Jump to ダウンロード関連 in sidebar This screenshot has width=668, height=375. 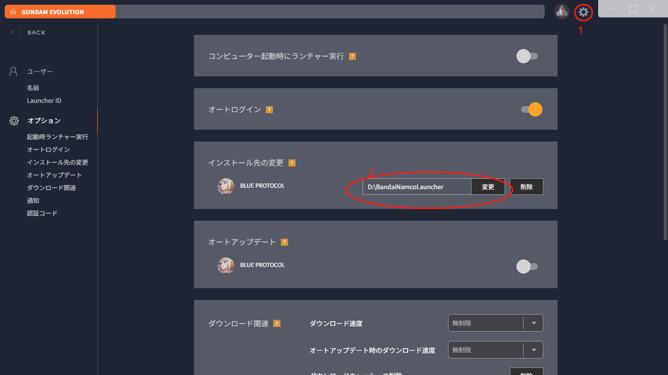click(x=51, y=188)
